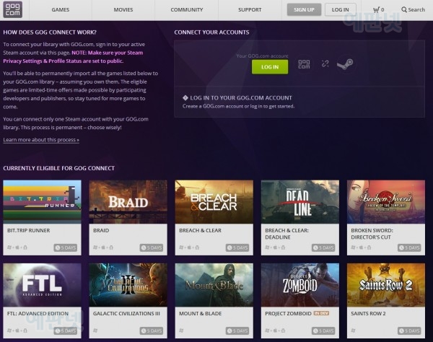Select the Project Zomboid cover image

point(300,285)
